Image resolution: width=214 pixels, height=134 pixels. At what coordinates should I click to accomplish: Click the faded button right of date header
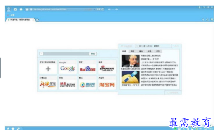(176, 46)
